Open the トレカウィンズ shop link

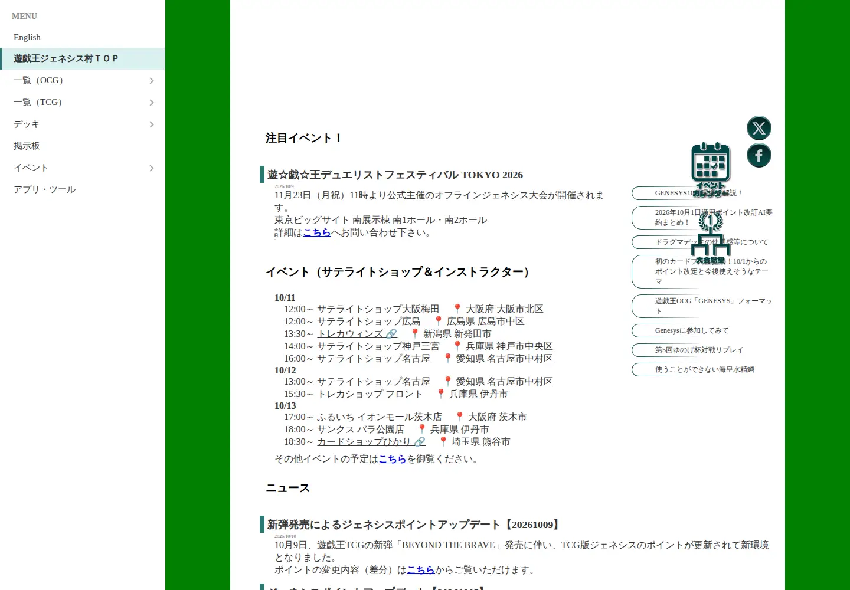(357, 334)
